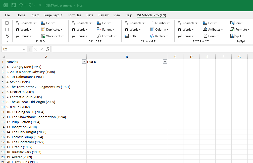Image resolution: width=253 pixels, height=163 pixels.
Task: Open the Duplicates tool in FIND group
Action: coord(52,29)
